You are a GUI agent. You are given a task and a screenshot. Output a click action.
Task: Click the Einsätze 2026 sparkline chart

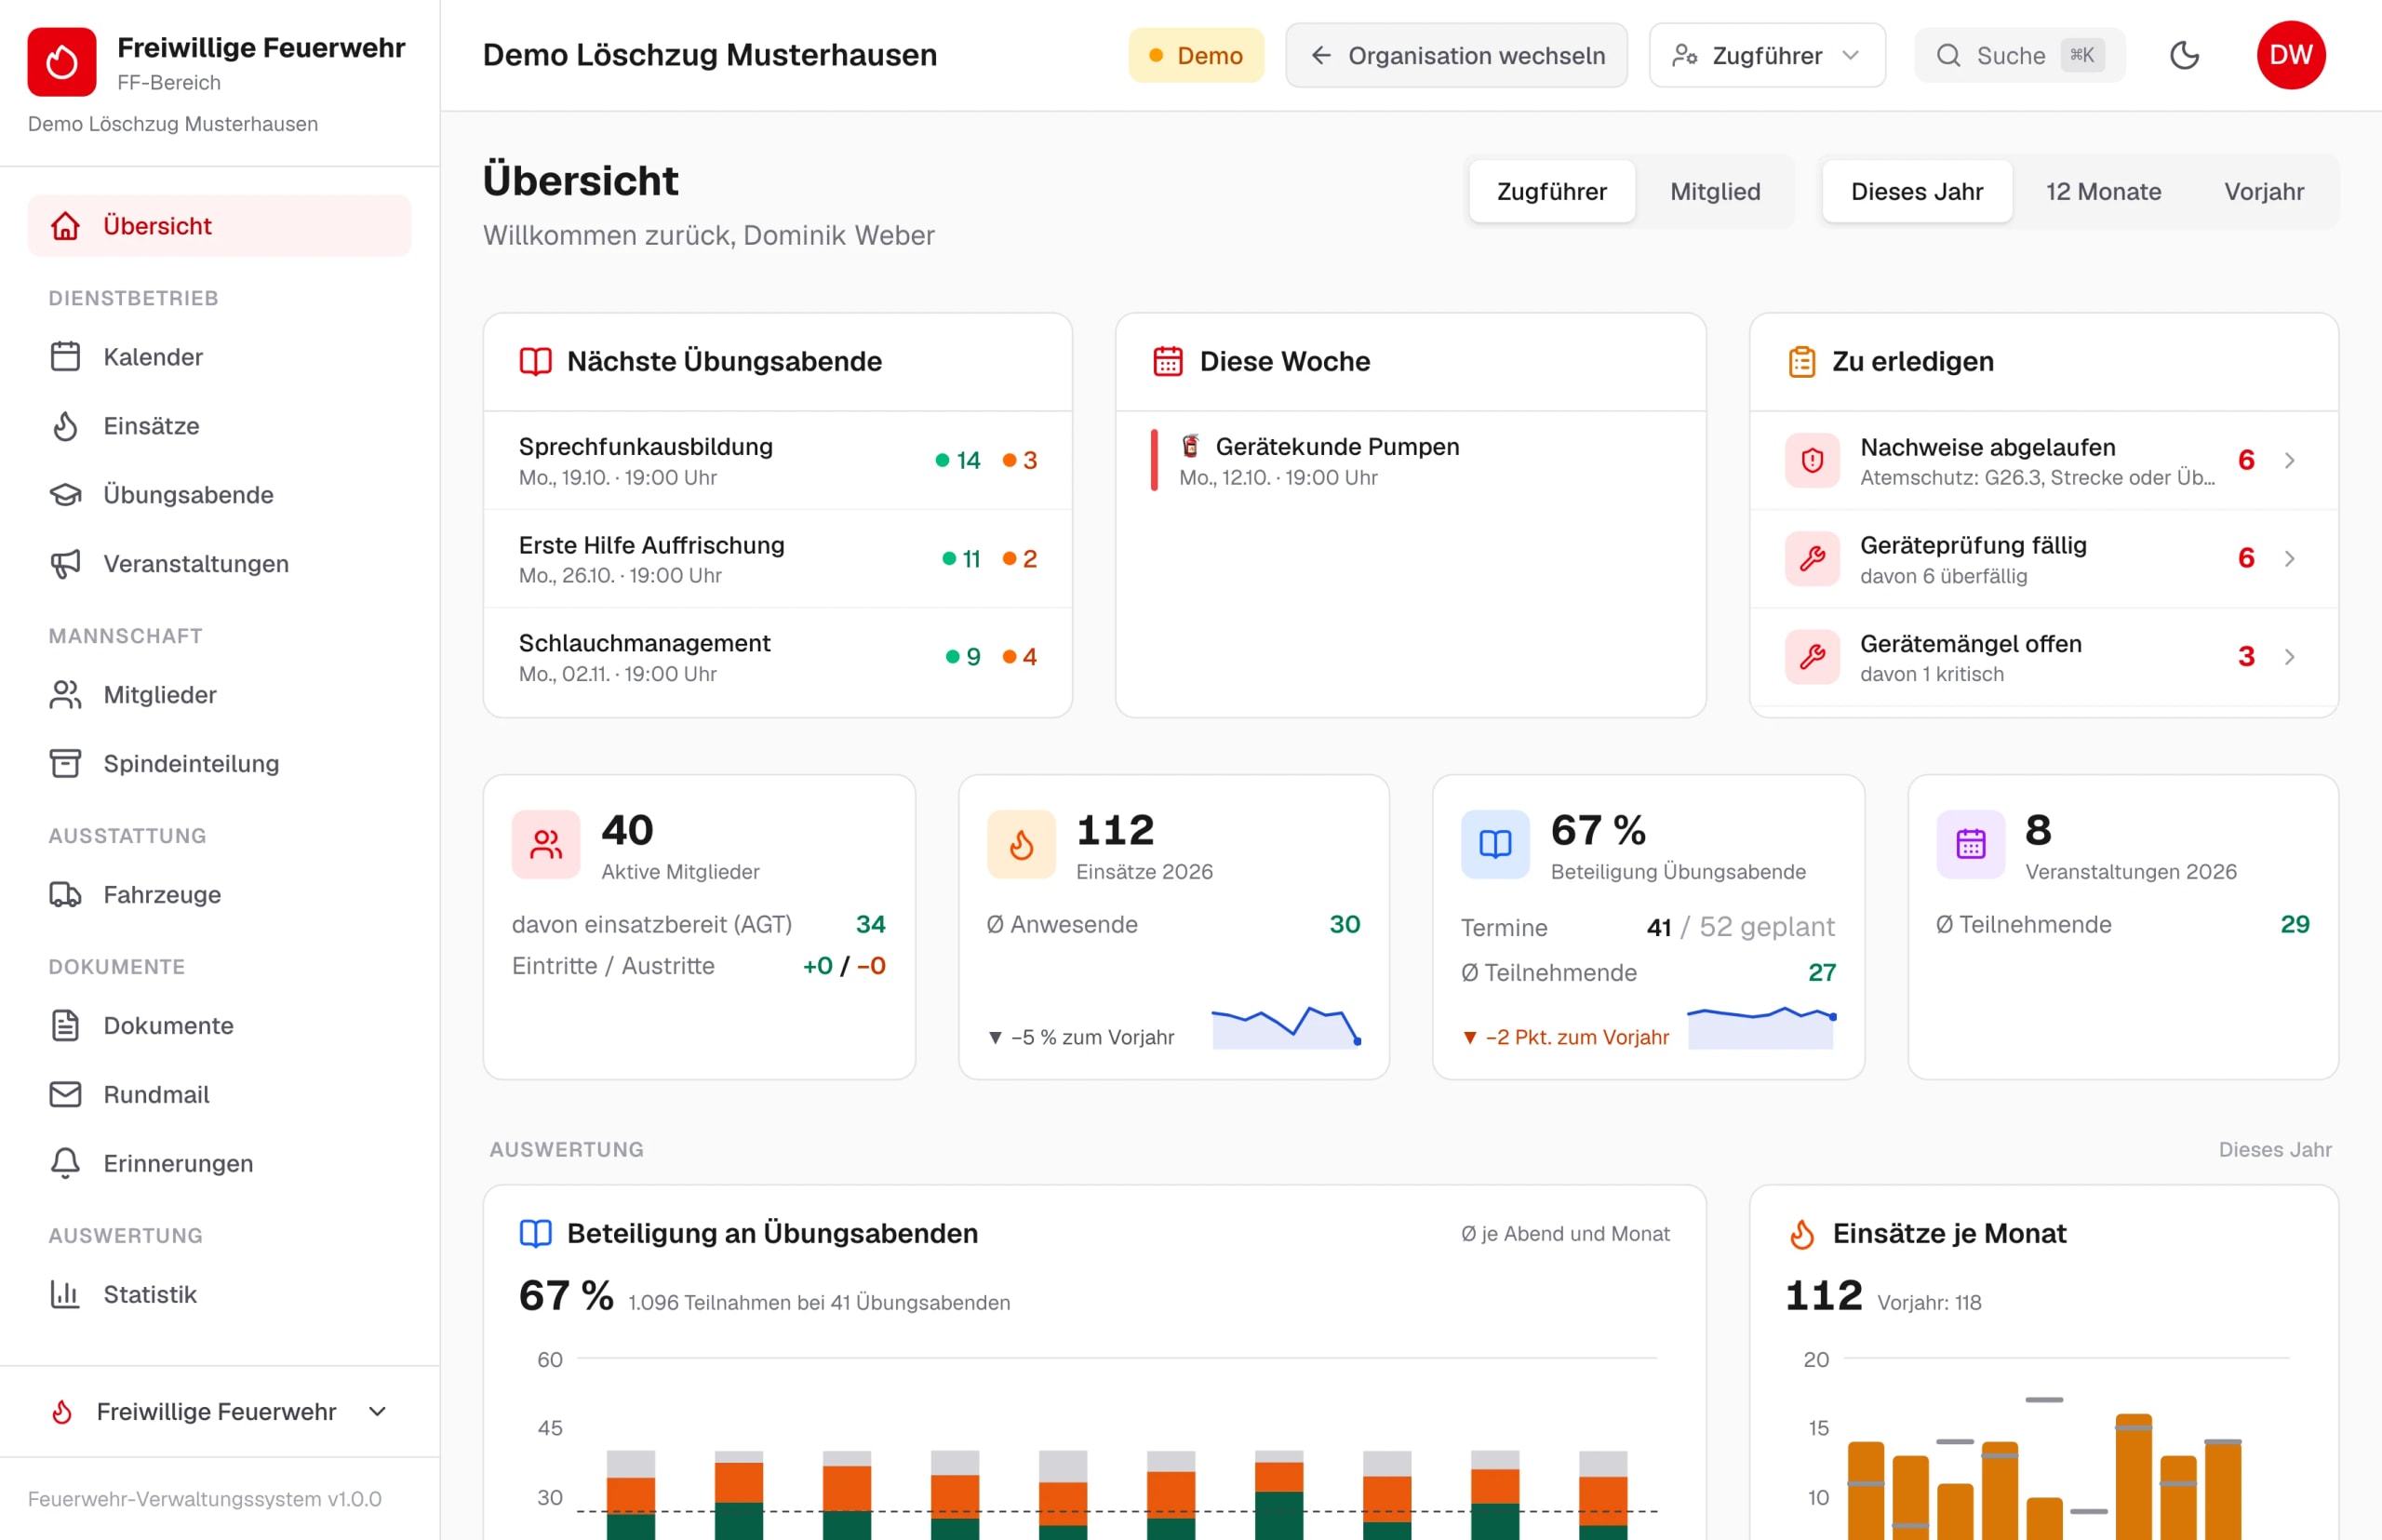[1286, 1026]
